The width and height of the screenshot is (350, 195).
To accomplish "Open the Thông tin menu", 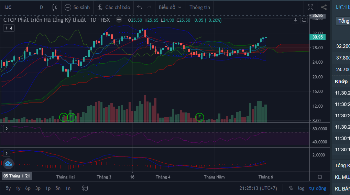I will click(x=200, y=7).
